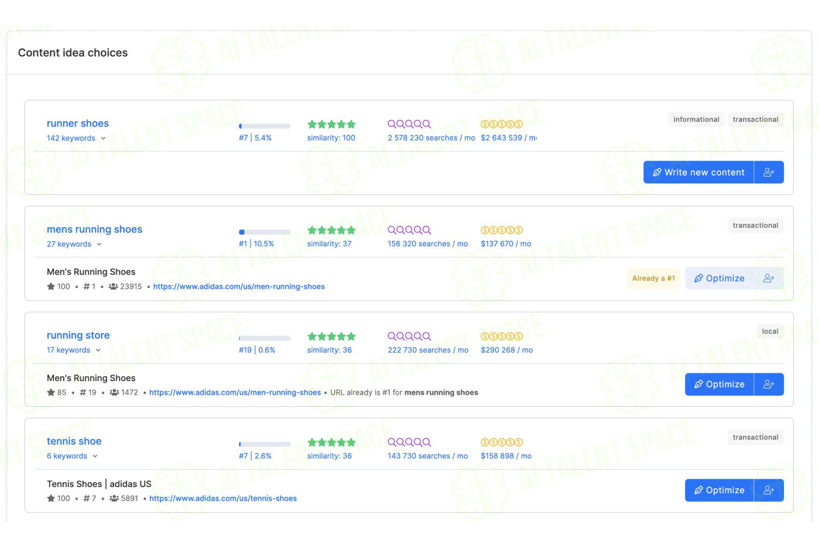Click the $137 670 / mo value
Viewport: 819px width, 546px height.
[x=506, y=244]
